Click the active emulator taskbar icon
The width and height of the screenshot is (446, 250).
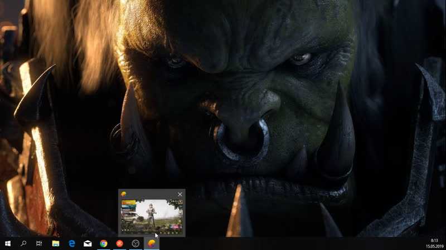(152, 243)
